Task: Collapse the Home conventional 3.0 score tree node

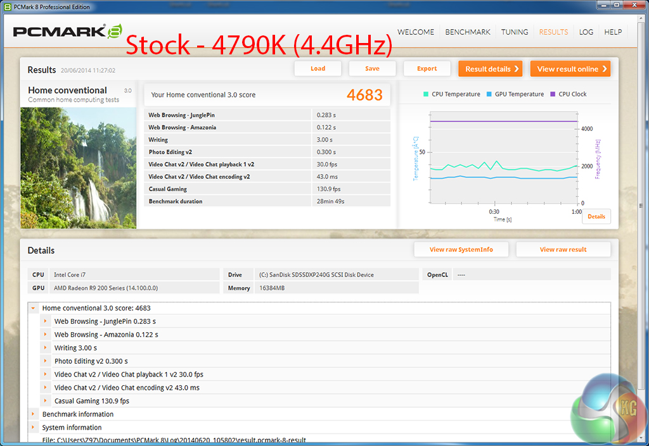Action: click(x=33, y=308)
